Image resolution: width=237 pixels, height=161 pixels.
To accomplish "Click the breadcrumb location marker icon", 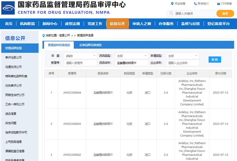I will click(44, 35).
